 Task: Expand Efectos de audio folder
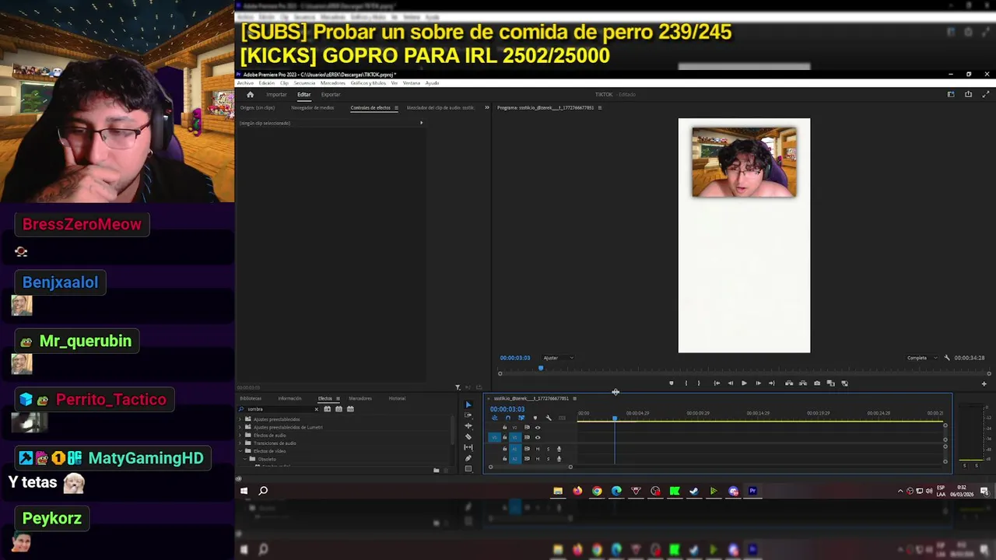[x=240, y=435]
